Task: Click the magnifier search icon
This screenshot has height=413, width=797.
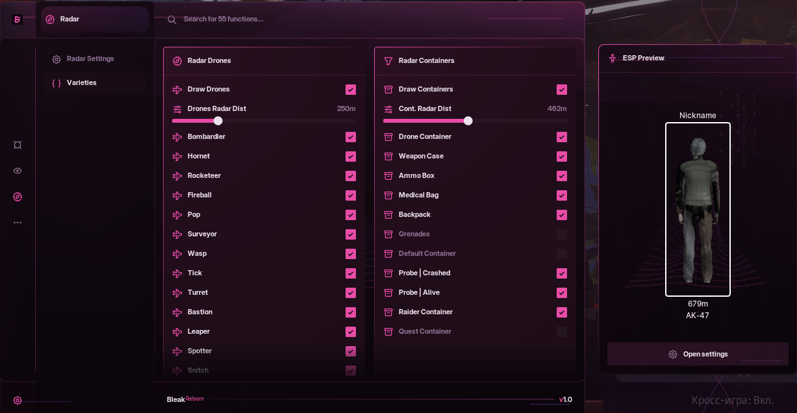Action: coord(172,19)
